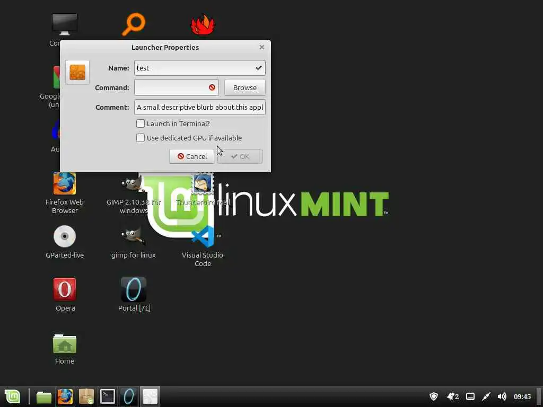Open the Computer desktop icon

(x=64, y=24)
